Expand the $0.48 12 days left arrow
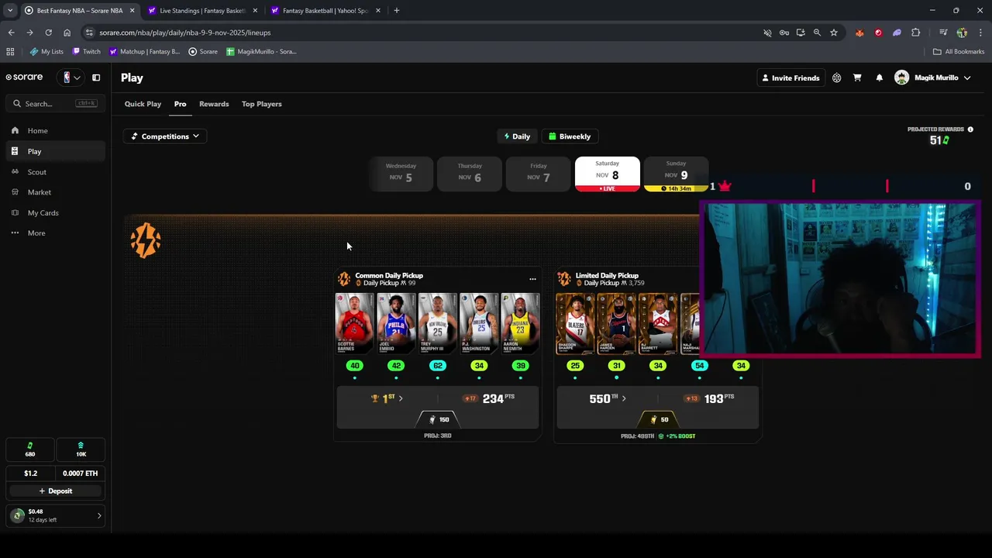This screenshot has width=992, height=558. [x=98, y=515]
